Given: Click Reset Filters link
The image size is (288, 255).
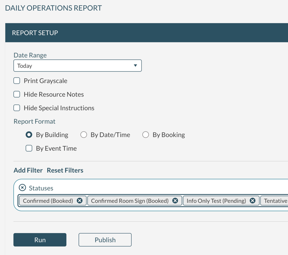Looking at the screenshot, I should [x=65, y=171].
